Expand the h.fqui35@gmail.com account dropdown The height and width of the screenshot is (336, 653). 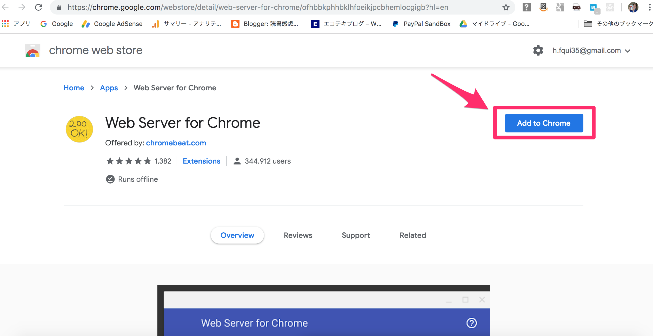(x=591, y=51)
